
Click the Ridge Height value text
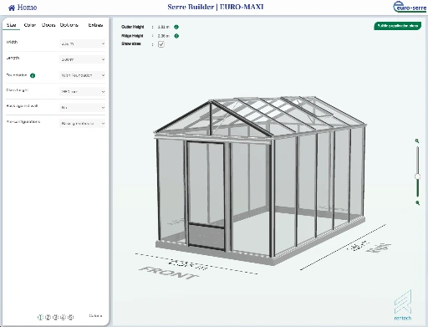[x=164, y=36]
